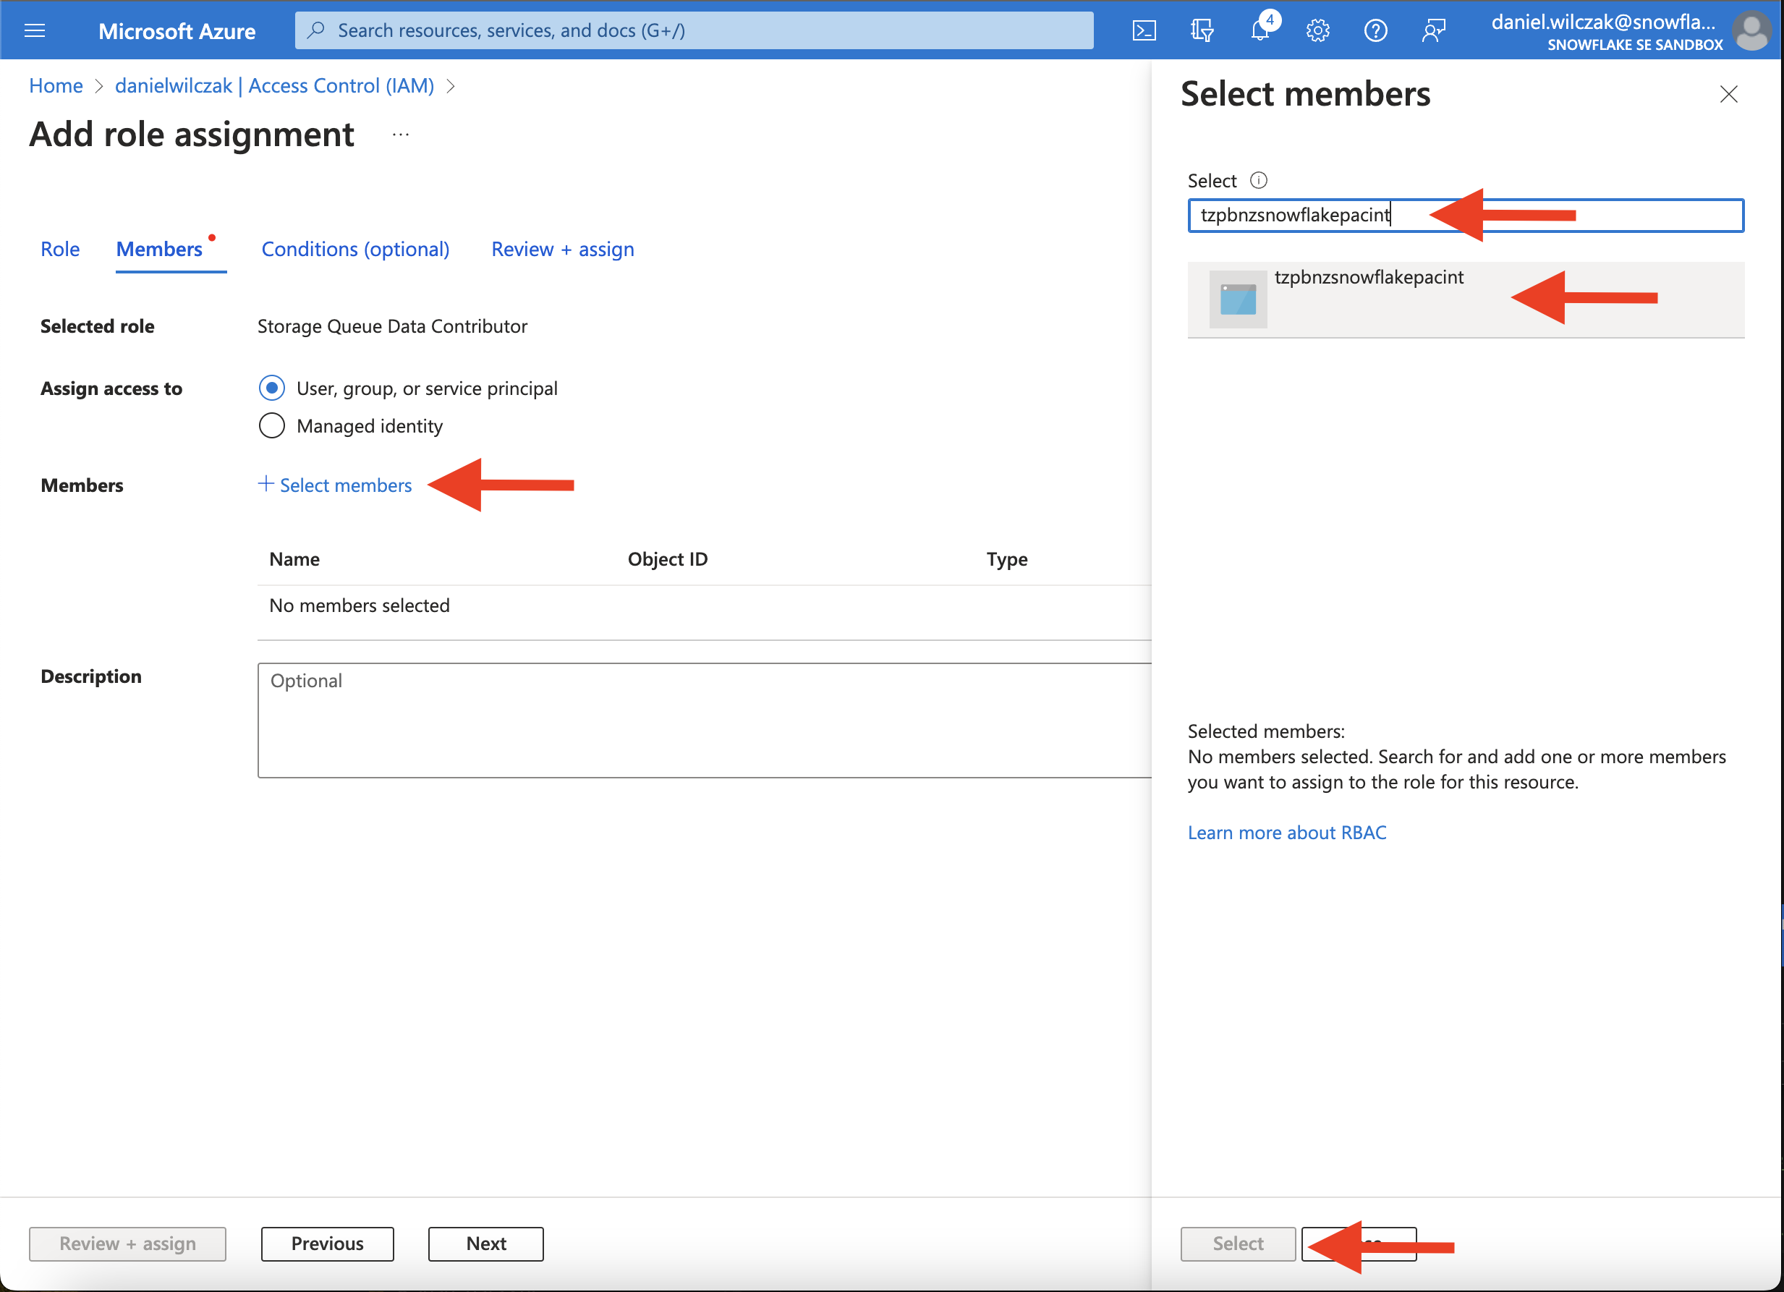Click the Microsoft Azure logo text
This screenshot has height=1292, width=1784.
pos(177,30)
